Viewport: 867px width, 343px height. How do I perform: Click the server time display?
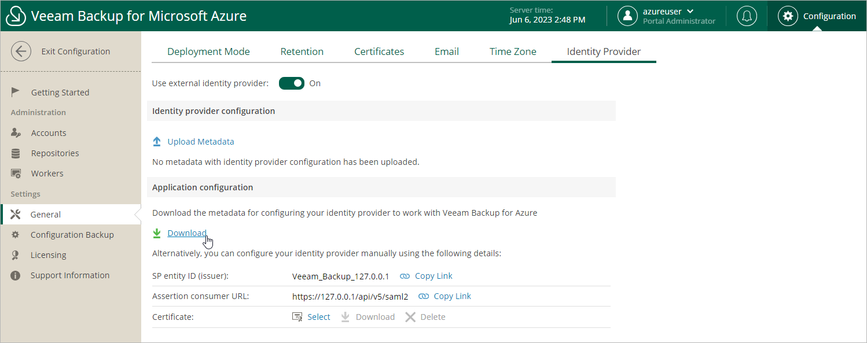tap(548, 16)
